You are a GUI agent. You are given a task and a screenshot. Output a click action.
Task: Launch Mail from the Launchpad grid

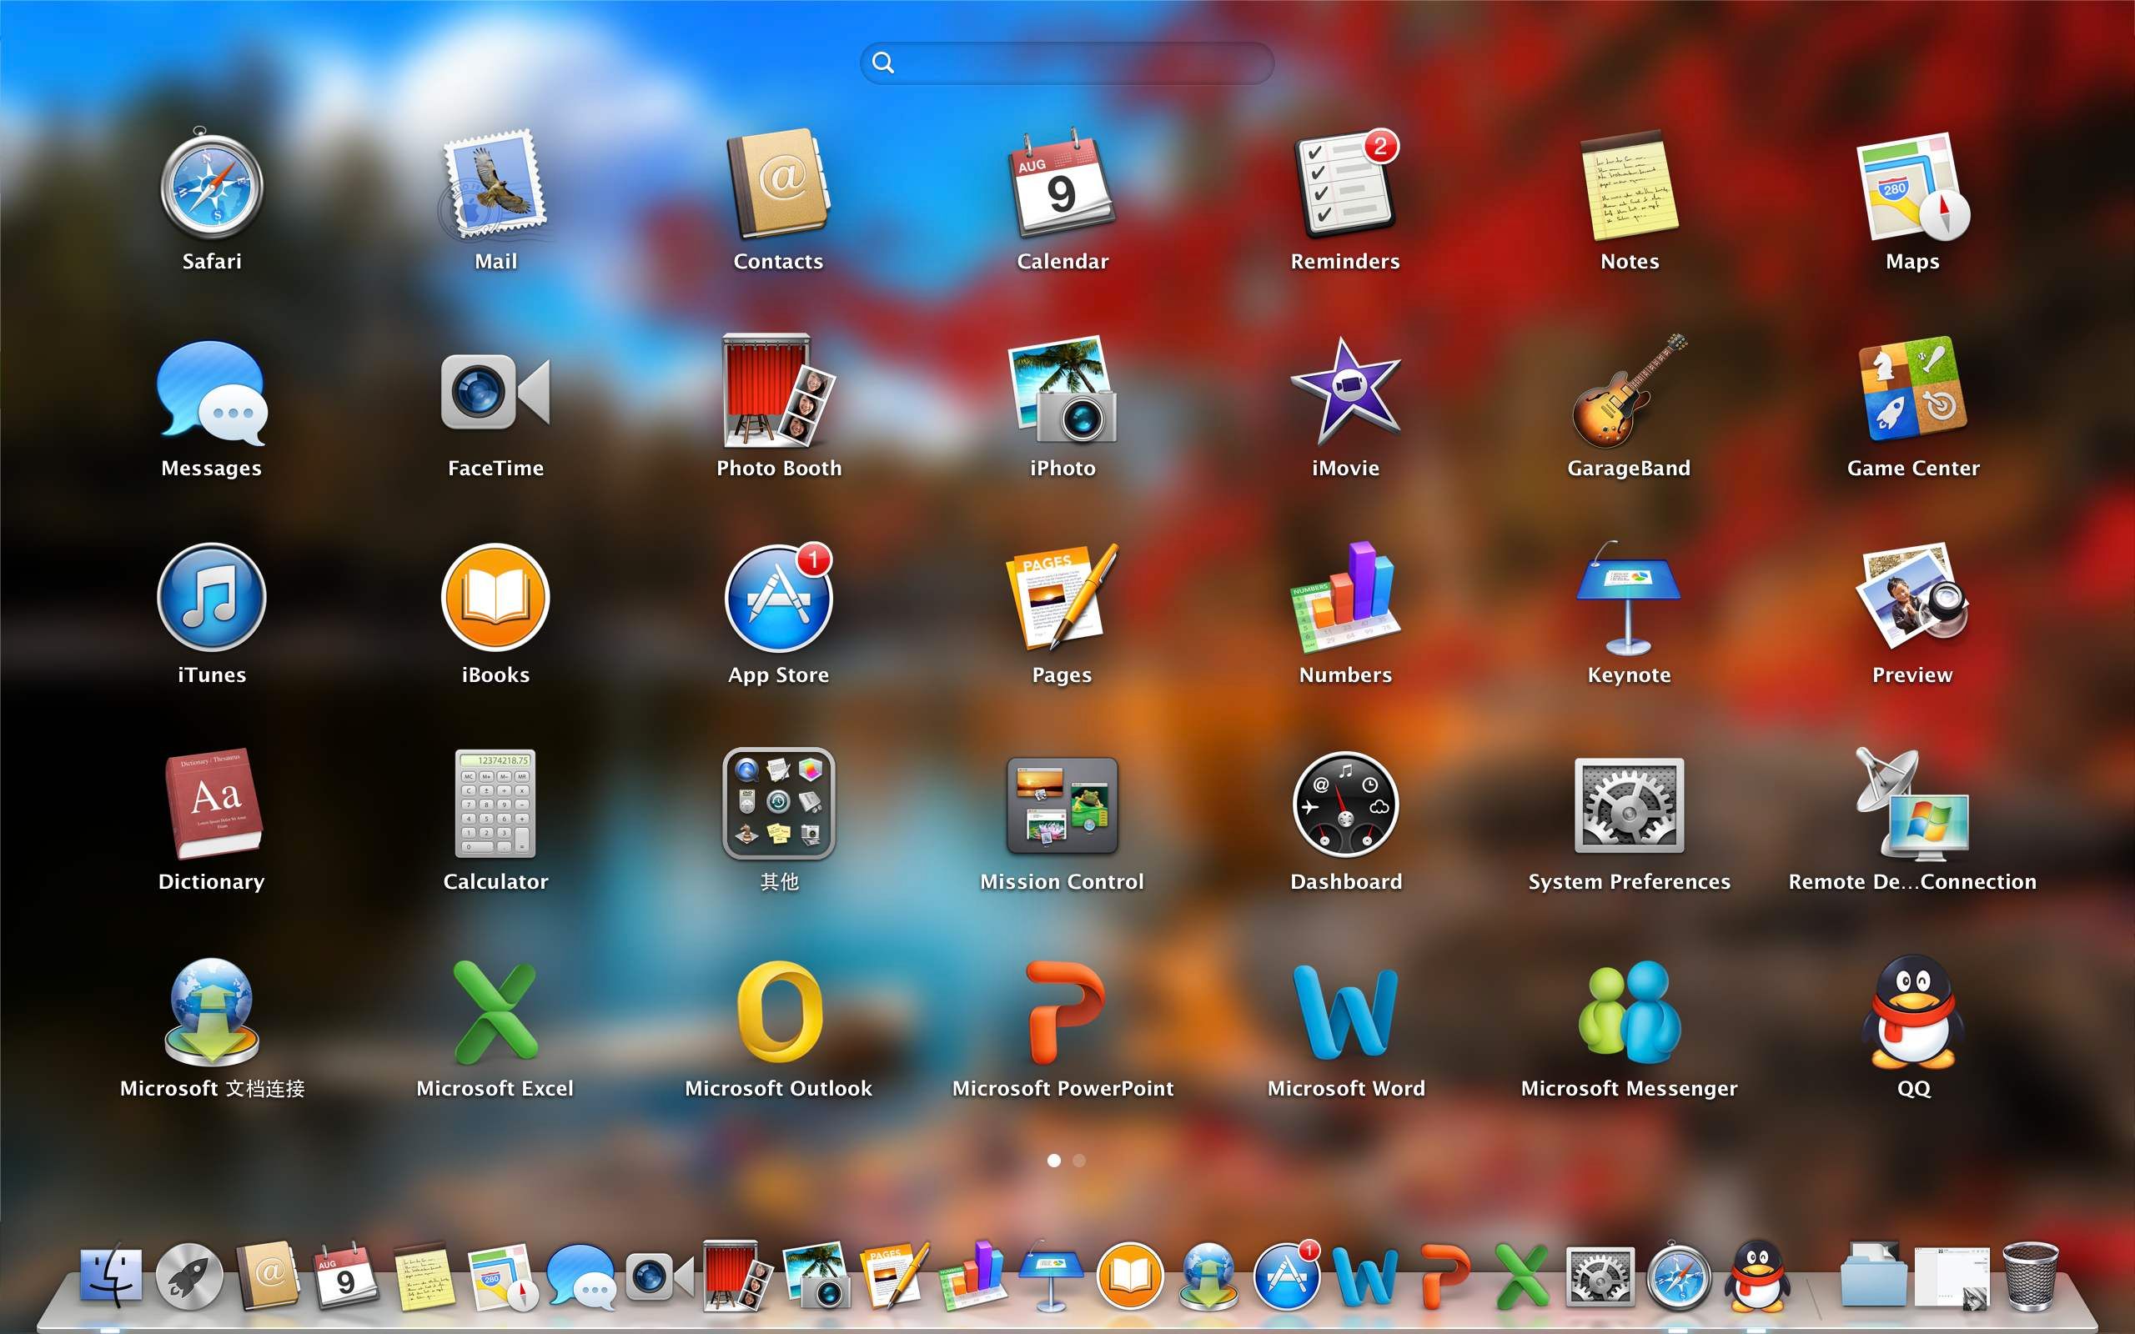pyautogui.click(x=495, y=185)
